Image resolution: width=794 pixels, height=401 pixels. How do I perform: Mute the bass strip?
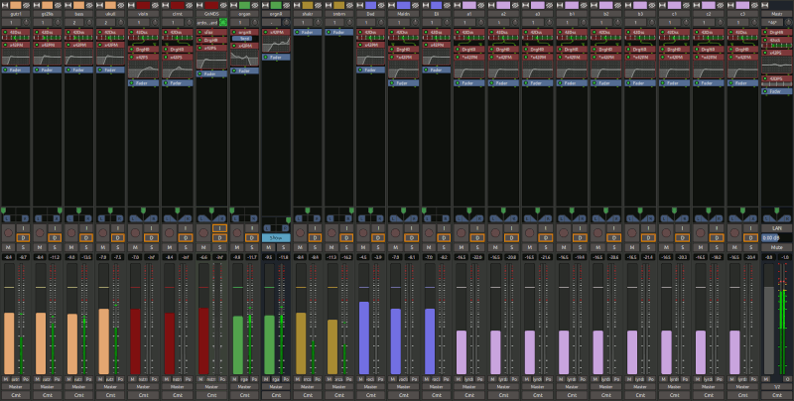click(71, 246)
